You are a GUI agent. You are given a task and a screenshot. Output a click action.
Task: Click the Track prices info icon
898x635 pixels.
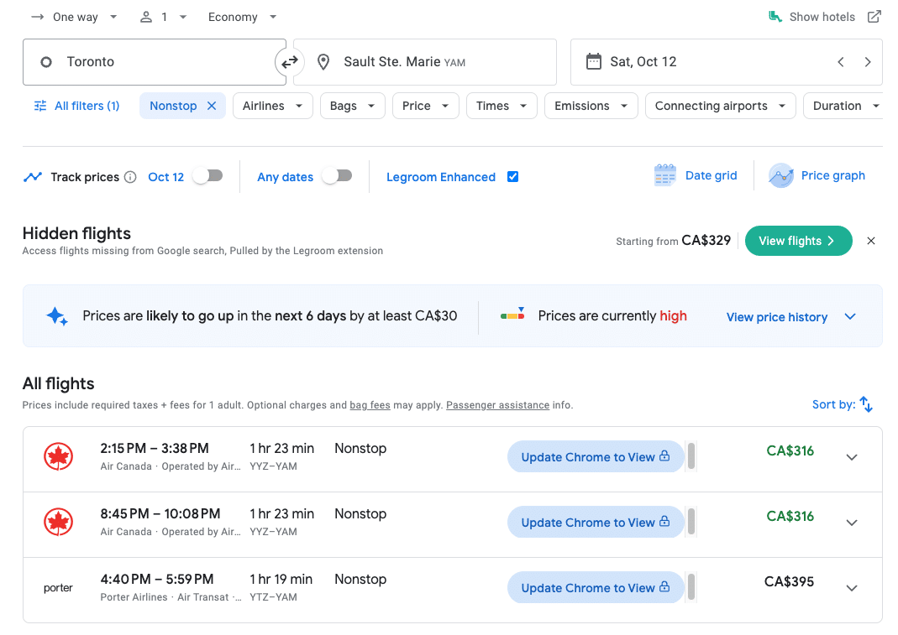tap(130, 177)
